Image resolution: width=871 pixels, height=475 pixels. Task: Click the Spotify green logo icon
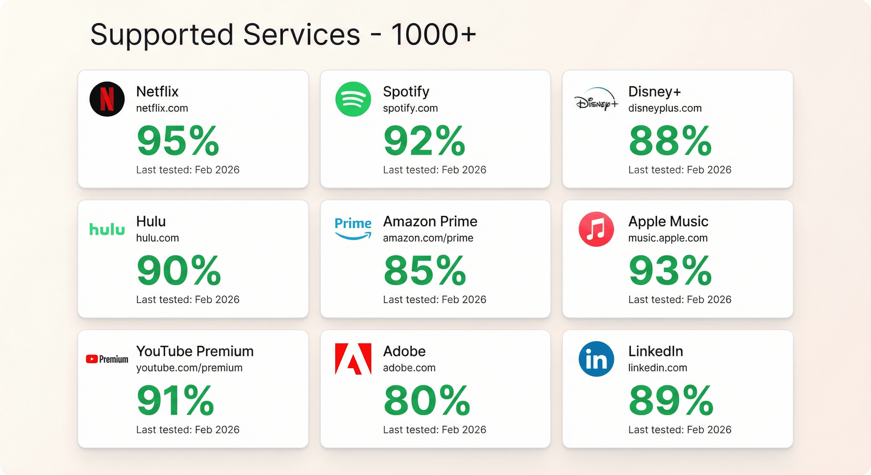[x=353, y=99]
